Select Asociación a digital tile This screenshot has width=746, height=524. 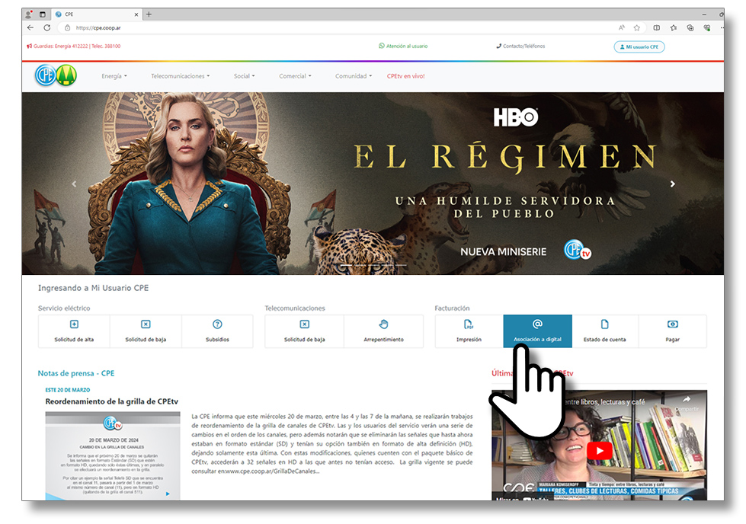point(538,331)
